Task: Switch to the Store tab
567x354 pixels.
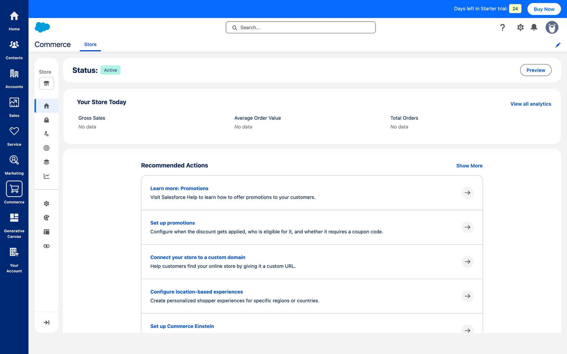Action: click(x=90, y=45)
